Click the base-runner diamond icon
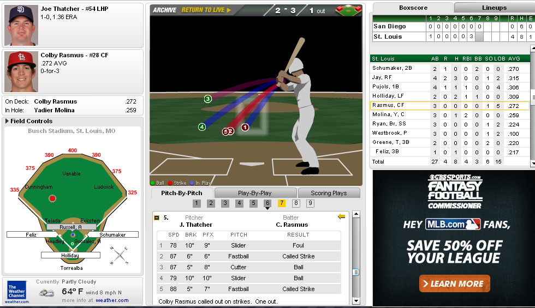 click(x=348, y=10)
